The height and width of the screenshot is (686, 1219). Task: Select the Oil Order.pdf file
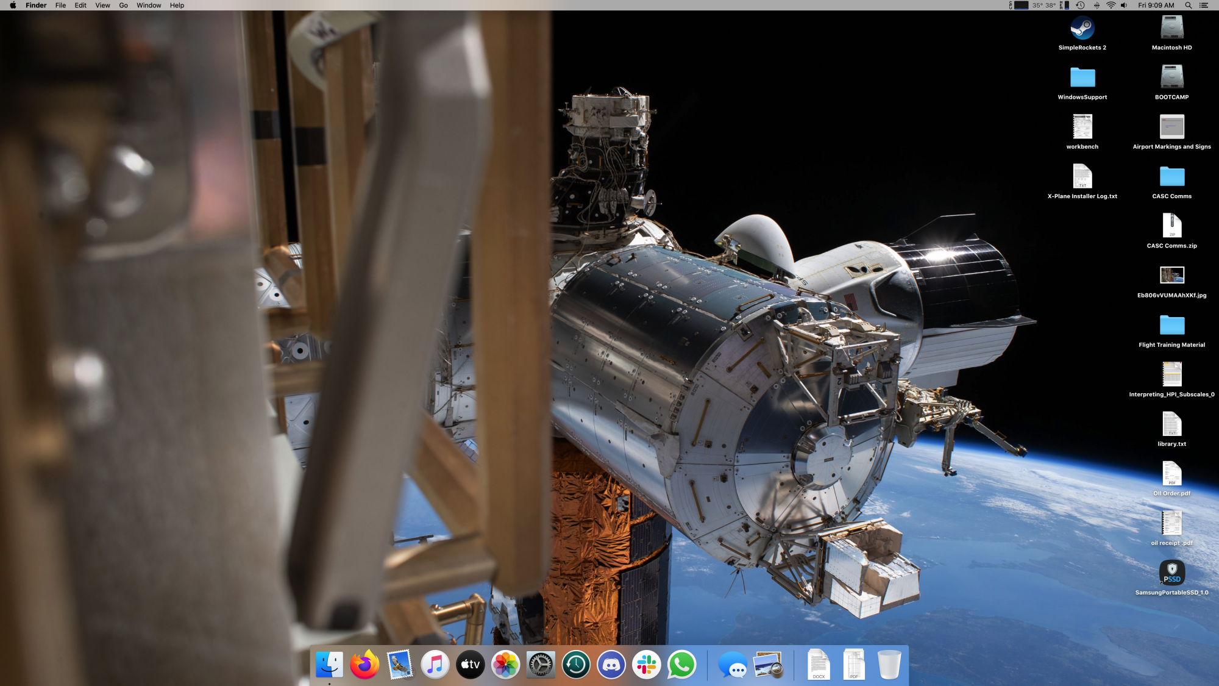tap(1172, 473)
